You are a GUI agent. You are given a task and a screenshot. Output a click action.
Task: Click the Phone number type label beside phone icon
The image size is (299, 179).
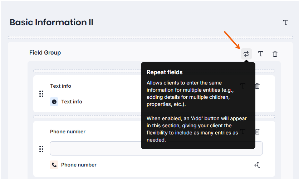coord(79,165)
